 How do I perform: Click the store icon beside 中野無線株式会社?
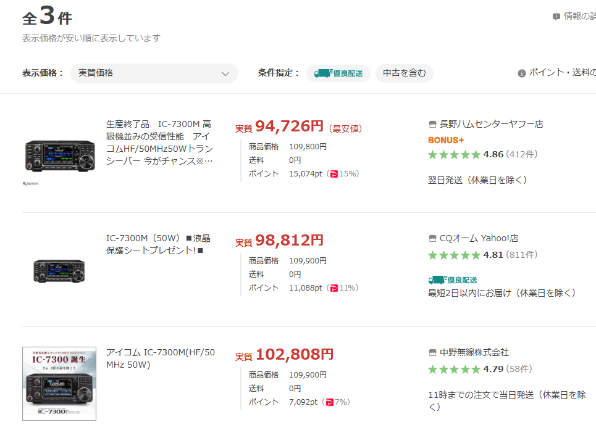[432, 353]
